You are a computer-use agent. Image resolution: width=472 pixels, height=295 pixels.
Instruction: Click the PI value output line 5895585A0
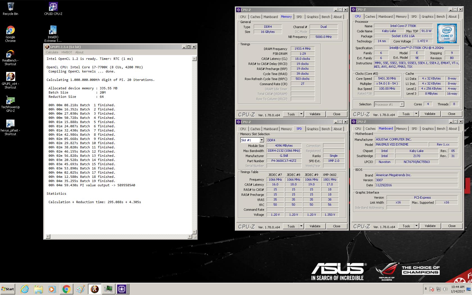point(92,185)
